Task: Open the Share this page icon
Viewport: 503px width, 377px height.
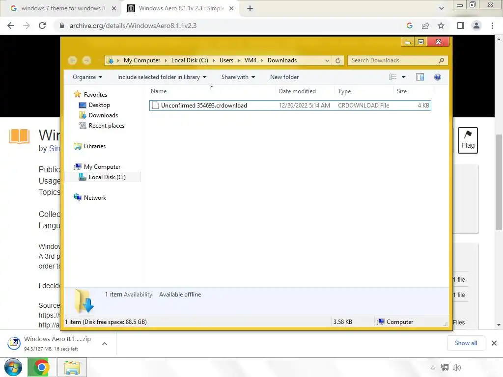Action: coord(425,26)
